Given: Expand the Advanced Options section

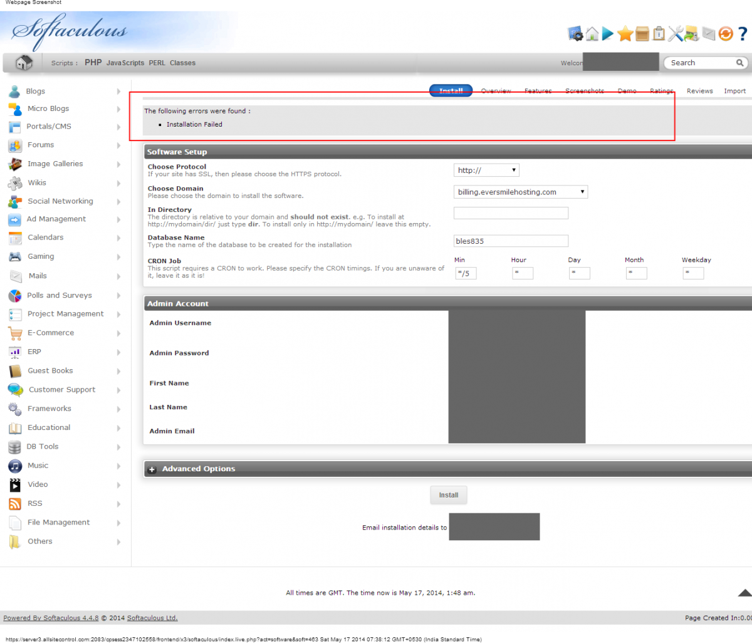Looking at the screenshot, I should [152, 469].
